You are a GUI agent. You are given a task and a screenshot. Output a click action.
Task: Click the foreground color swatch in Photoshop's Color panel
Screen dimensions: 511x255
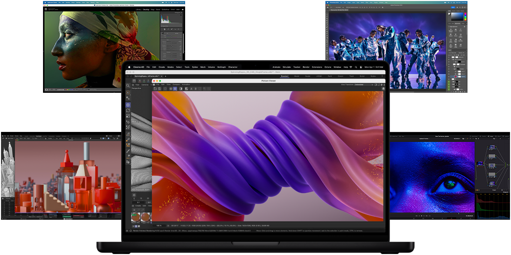click(x=449, y=14)
